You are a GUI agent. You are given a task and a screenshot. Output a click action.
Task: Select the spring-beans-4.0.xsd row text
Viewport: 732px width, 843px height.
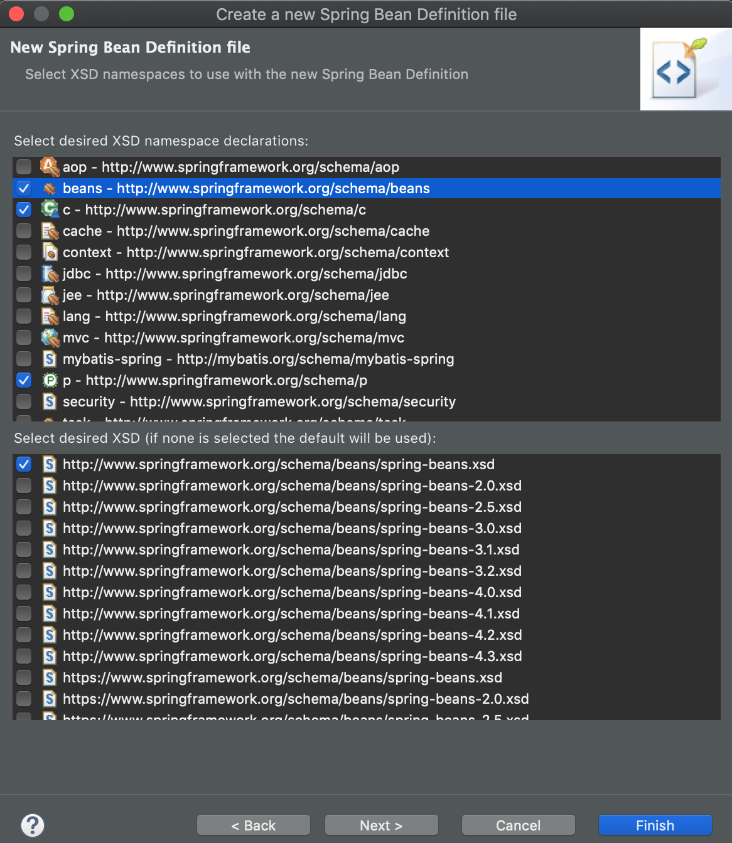[292, 592]
